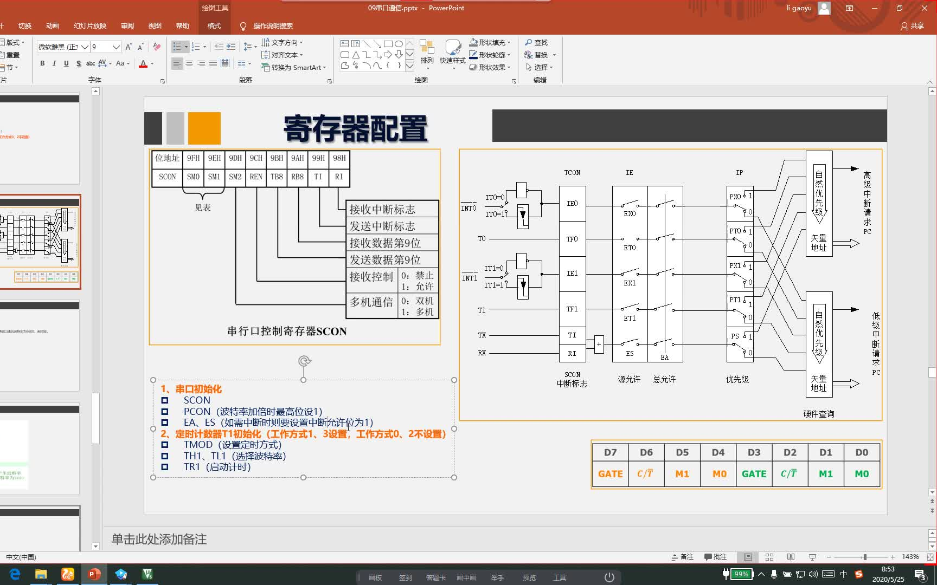This screenshot has height=585, width=937.
Task: Click the 形状填充 (Shape Fill) icon
Action: pyautogui.click(x=473, y=42)
